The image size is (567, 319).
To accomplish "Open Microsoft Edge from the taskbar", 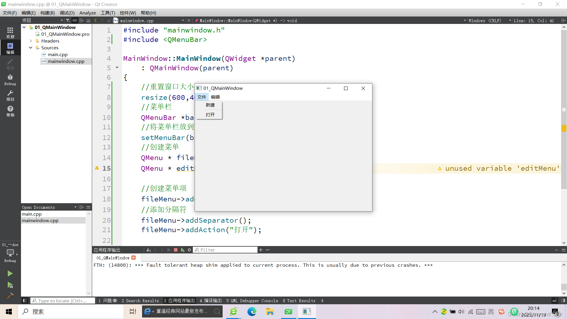I will [252, 312].
